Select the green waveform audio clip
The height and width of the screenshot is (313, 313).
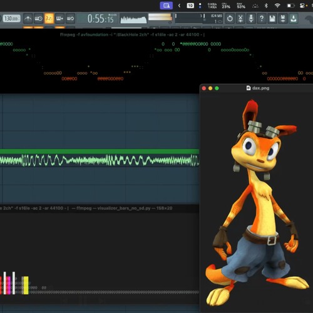tap(100, 160)
